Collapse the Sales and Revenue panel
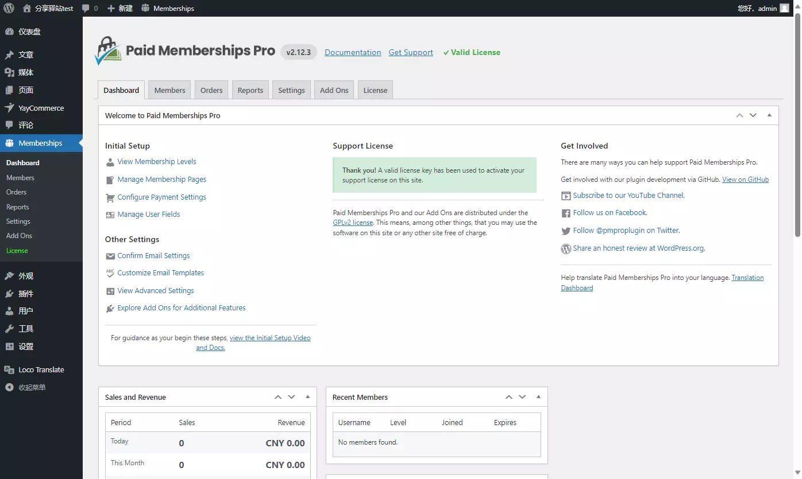802x479 pixels. point(307,397)
